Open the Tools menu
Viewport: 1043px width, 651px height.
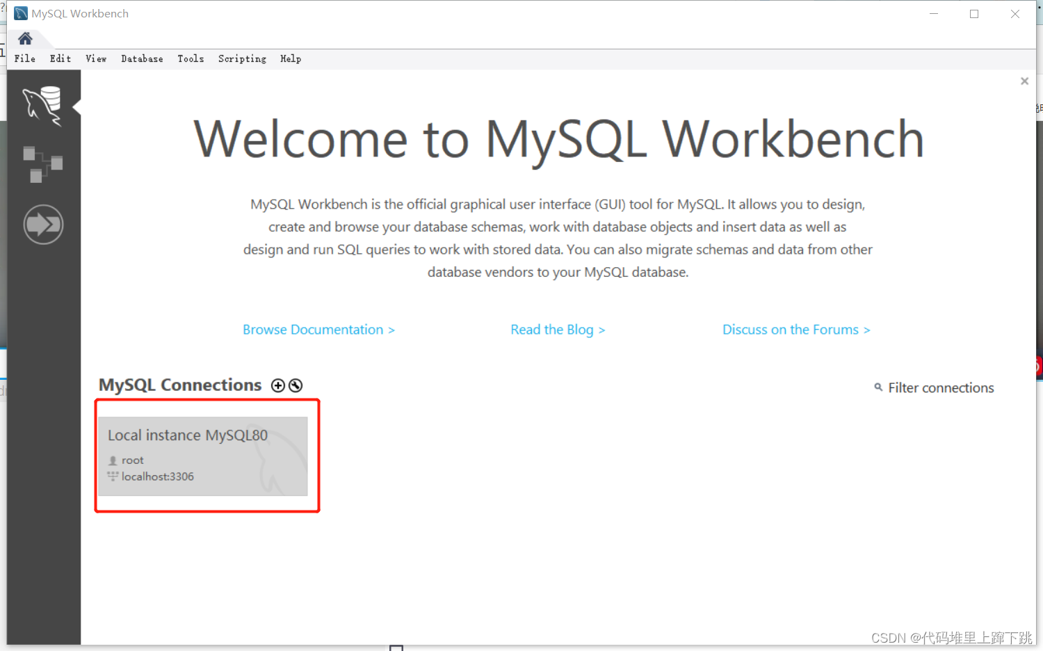(x=191, y=59)
